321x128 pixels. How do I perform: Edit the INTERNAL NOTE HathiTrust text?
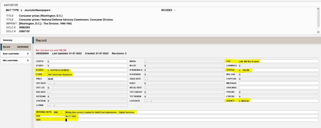coord(191,112)
